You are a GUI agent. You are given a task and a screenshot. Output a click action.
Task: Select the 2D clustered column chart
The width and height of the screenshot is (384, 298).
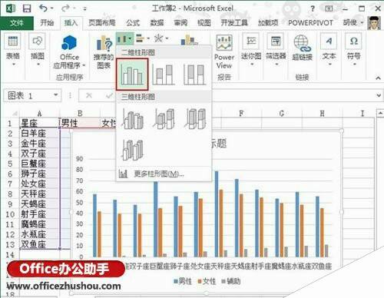click(x=132, y=74)
